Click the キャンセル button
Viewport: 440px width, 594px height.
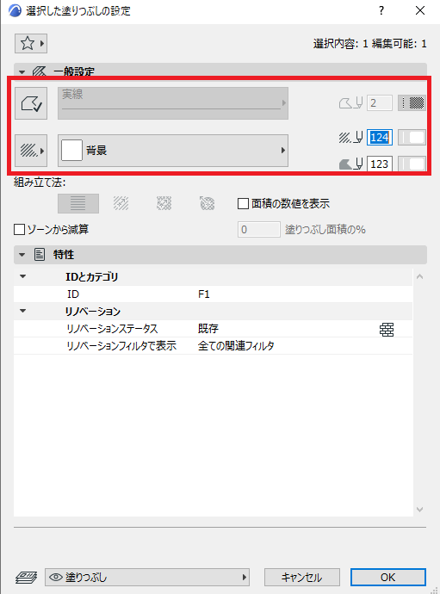tap(301, 578)
